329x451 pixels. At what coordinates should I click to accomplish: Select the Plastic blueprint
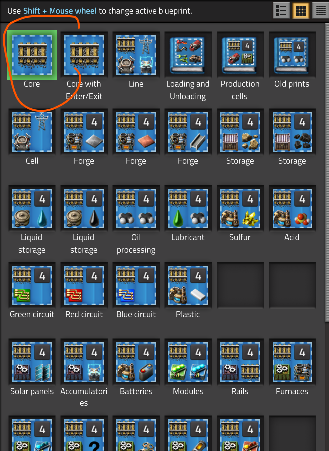click(x=188, y=285)
